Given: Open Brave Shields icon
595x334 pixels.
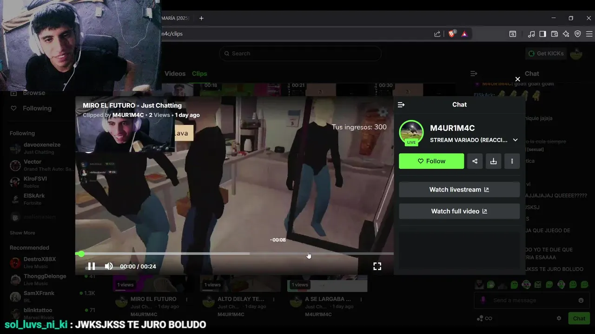Looking at the screenshot, I should pyautogui.click(x=451, y=34).
